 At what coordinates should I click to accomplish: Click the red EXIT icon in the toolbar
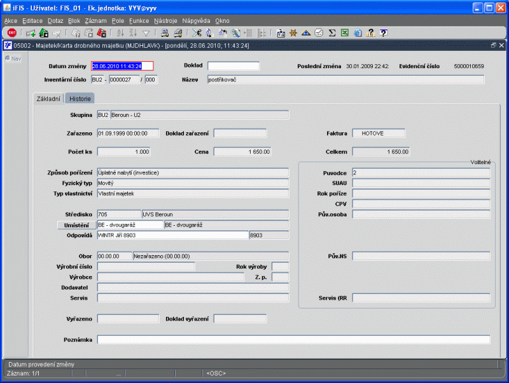[12, 33]
